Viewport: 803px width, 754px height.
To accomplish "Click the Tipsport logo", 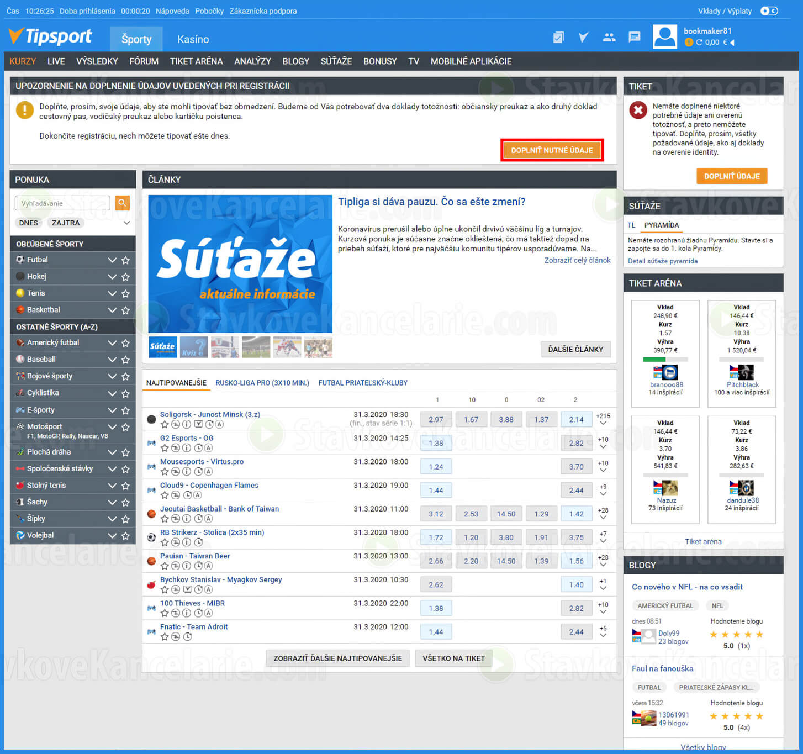I will (50, 36).
